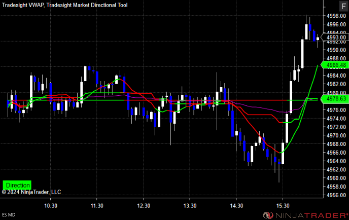Click the 4962.00 price axis label
The width and height of the screenshot is (349, 220).
(x=336, y=169)
